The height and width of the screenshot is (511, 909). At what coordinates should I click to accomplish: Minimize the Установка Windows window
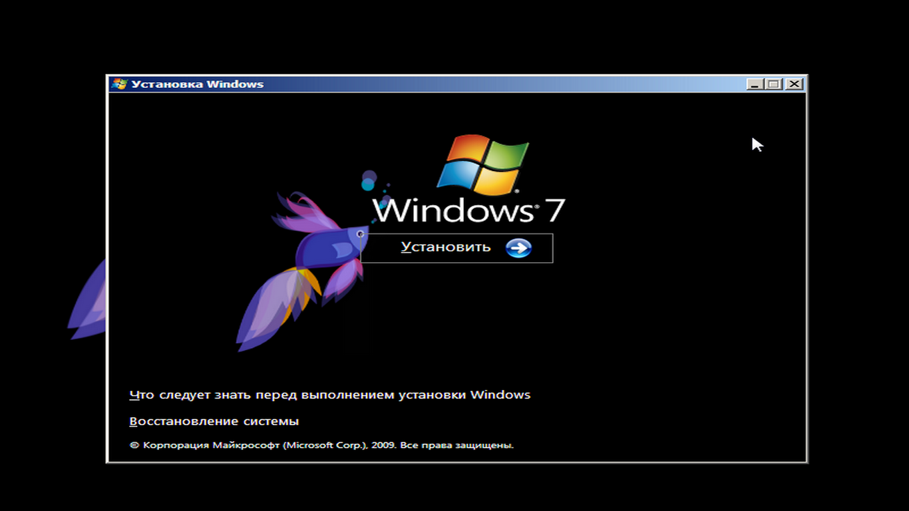tap(755, 85)
